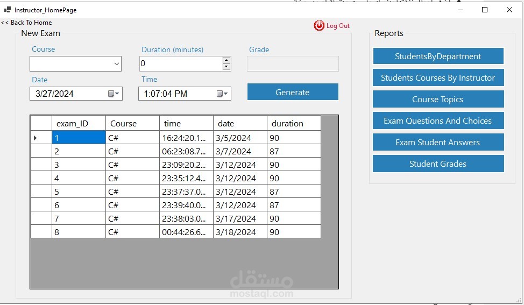Image resolution: width=524 pixels, height=305 pixels.
Task: Decrease Duration using the down spinner arrow
Action: tap(226, 67)
